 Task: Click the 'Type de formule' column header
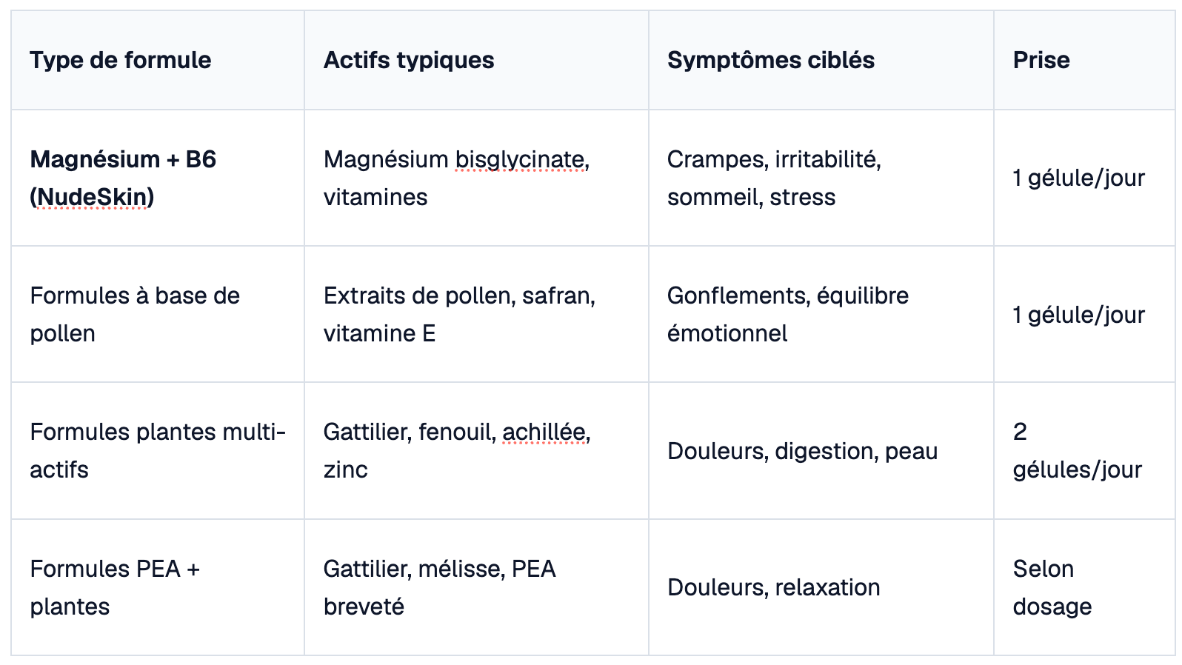click(x=158, y=60)
